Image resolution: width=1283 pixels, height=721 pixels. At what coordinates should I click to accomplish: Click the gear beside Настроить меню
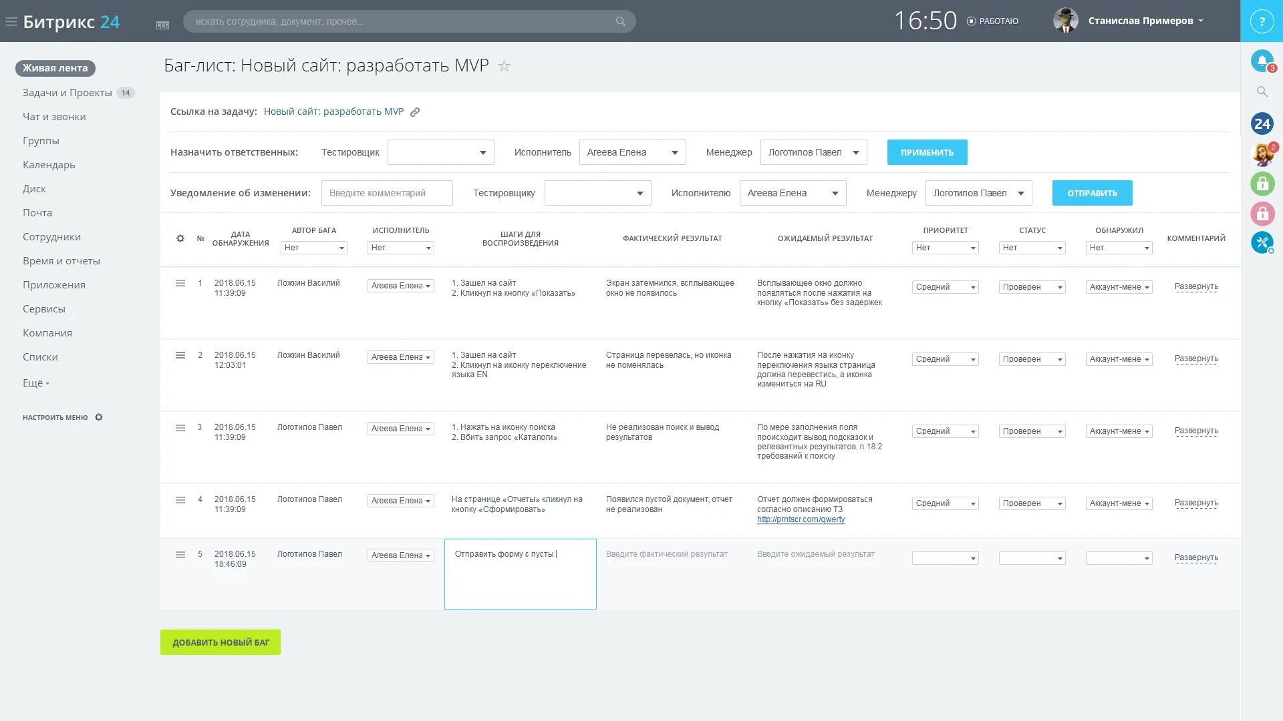99,417
